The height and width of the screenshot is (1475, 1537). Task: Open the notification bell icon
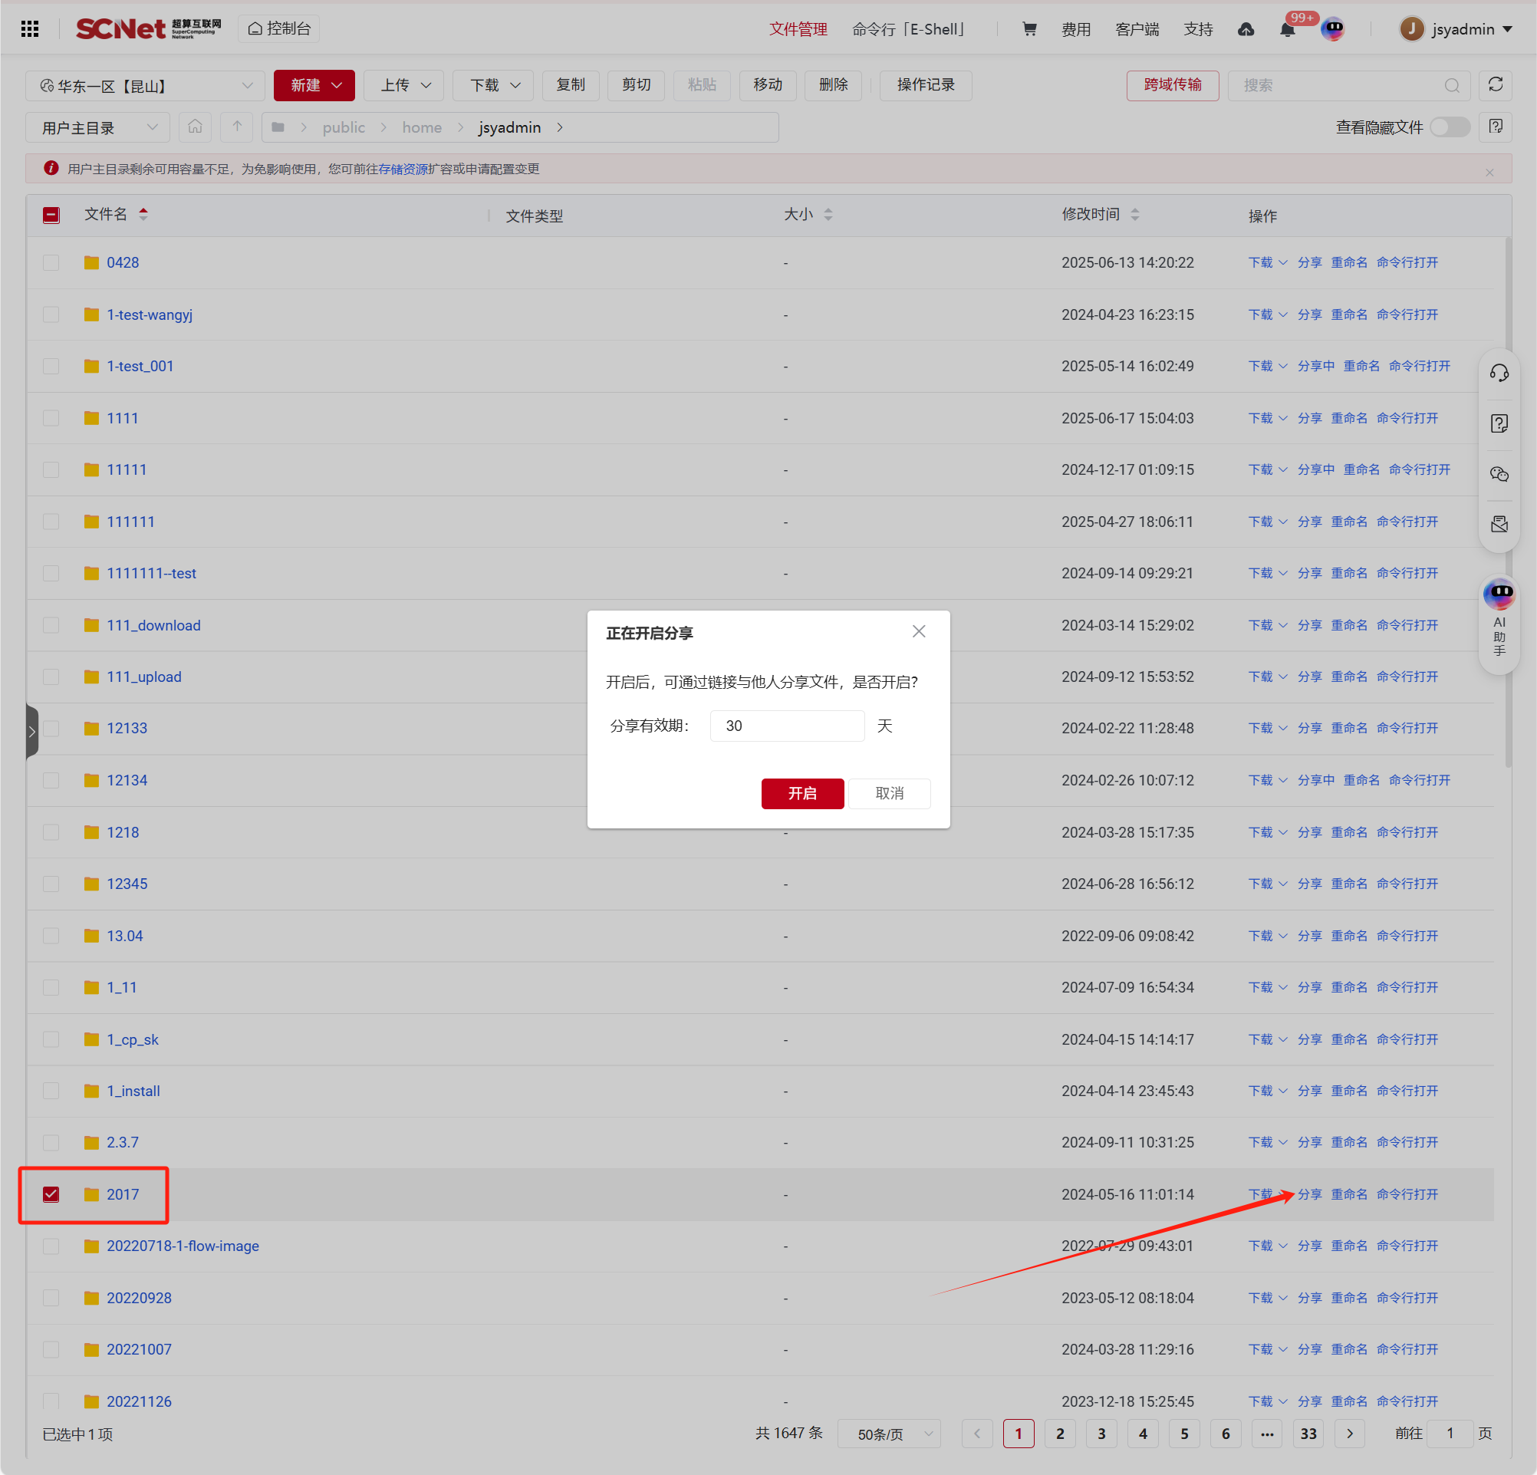[x=1287, y=30]
